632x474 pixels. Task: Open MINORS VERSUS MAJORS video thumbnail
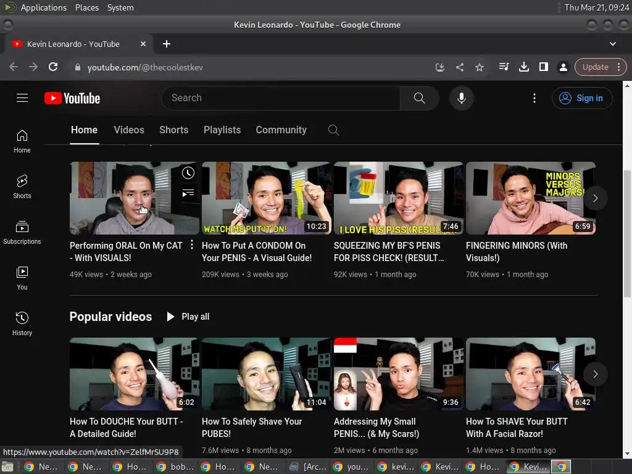[530, 198]
